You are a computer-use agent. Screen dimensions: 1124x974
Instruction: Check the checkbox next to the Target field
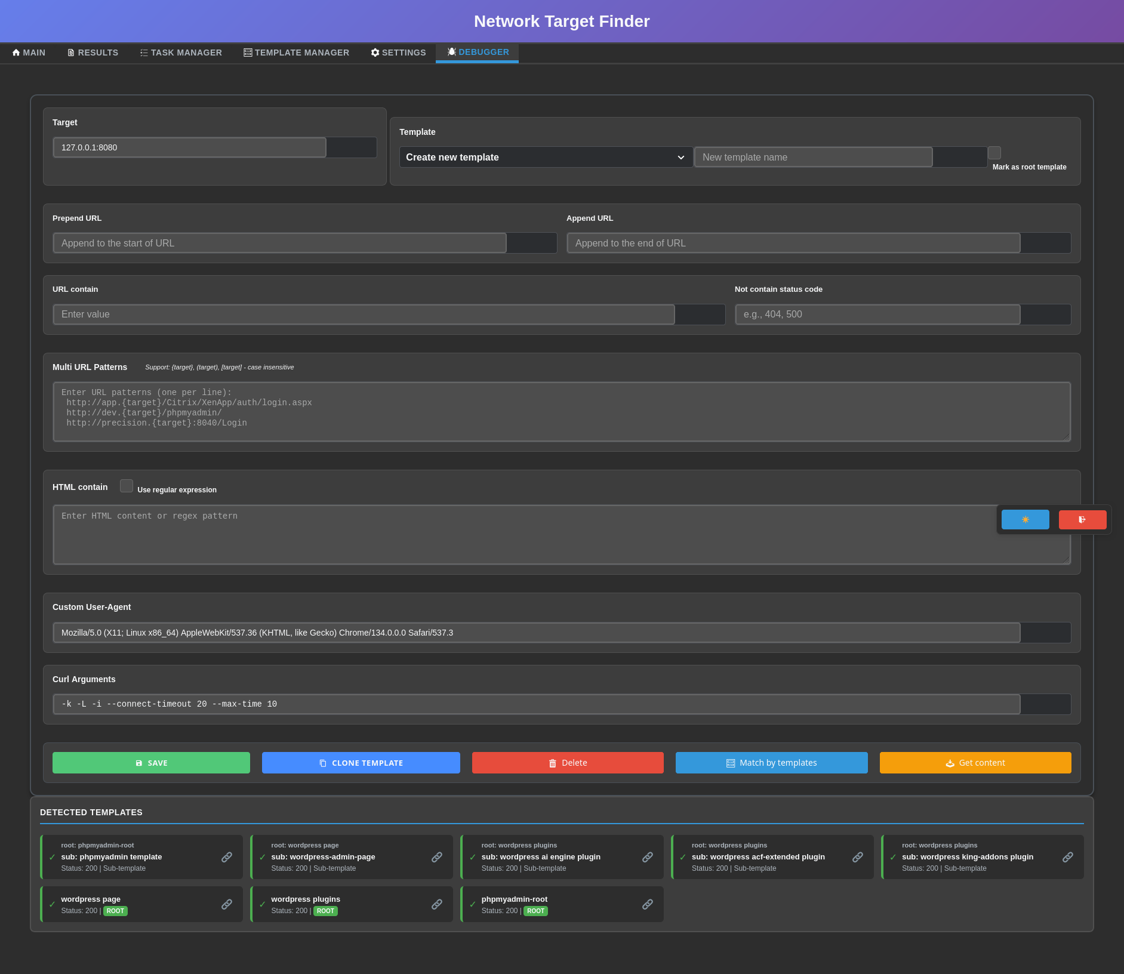click(352, 147)
